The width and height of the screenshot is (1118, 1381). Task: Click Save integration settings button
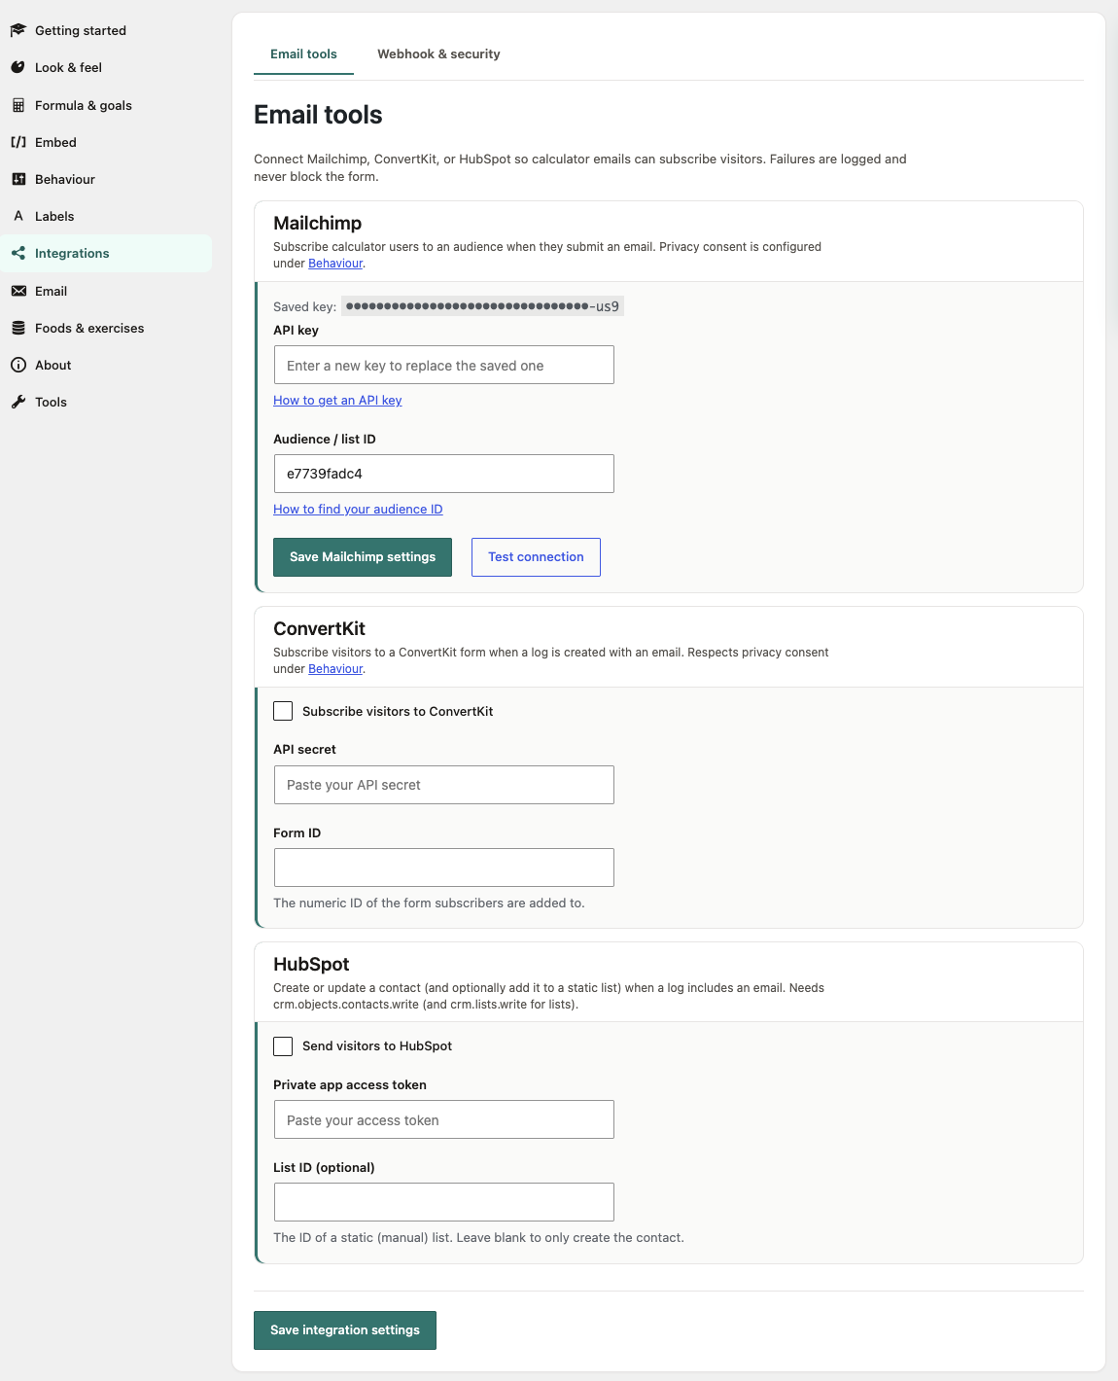tap(345, 1330)
